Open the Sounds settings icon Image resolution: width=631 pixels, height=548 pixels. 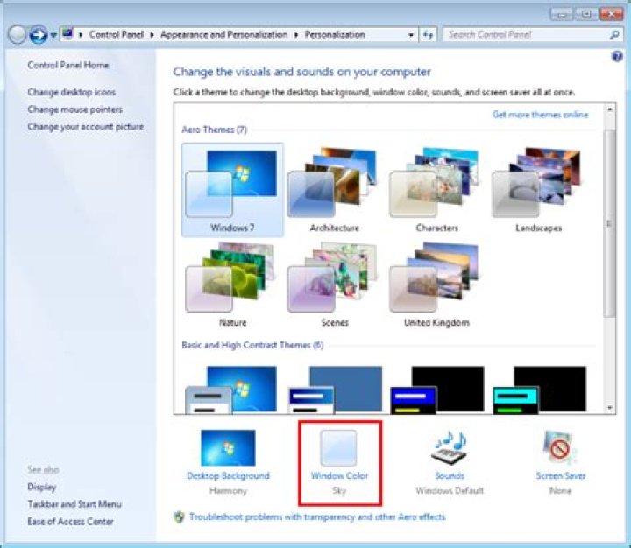450,447
